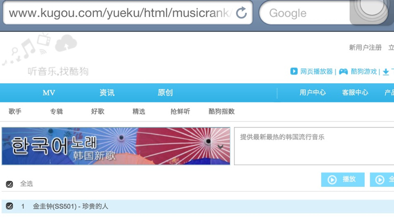Click the 新用户注册 link
Screen dimensions: 394x219
point(365,48)
